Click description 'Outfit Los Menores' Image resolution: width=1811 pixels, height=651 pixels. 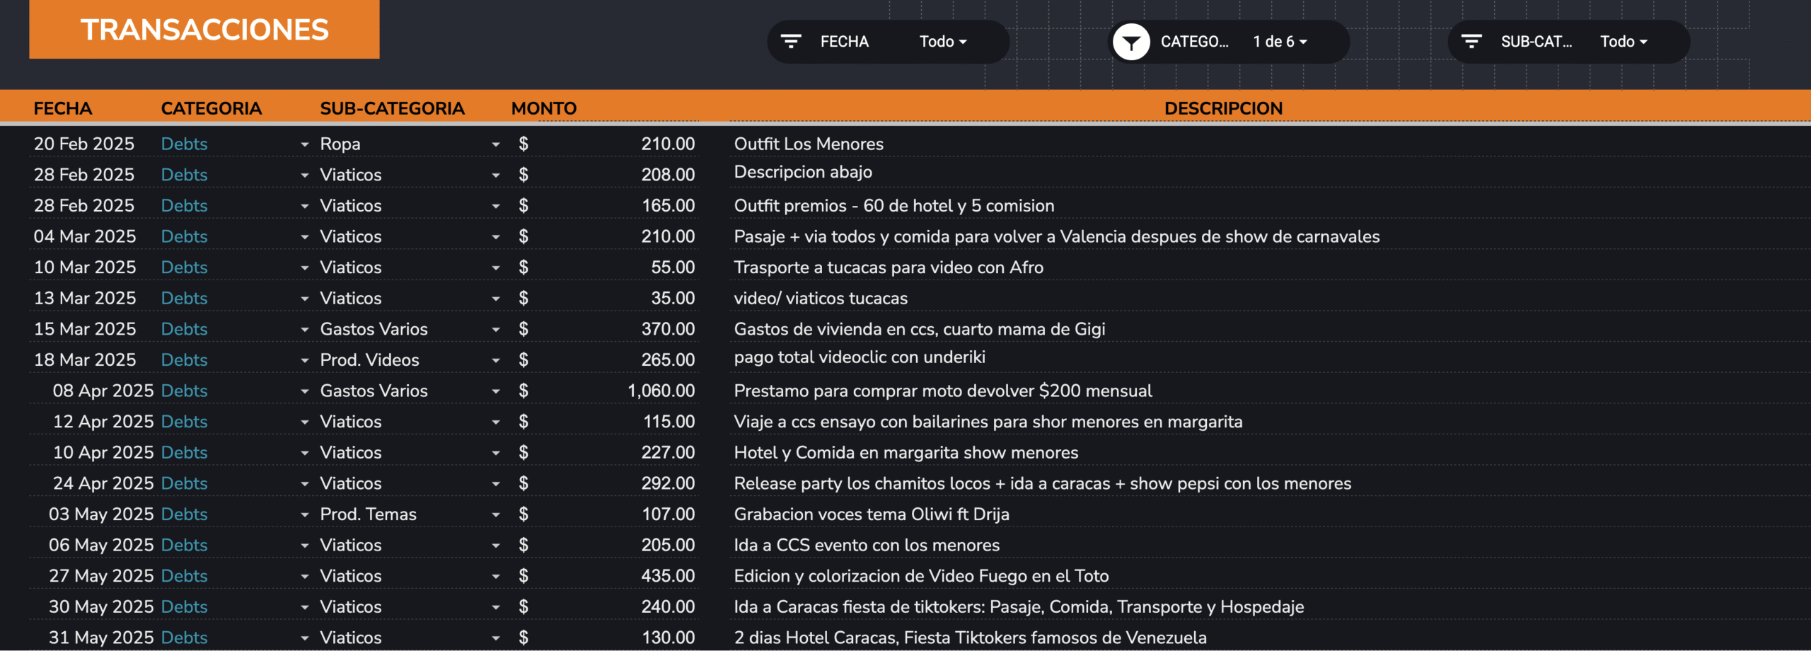click(809, 144)
